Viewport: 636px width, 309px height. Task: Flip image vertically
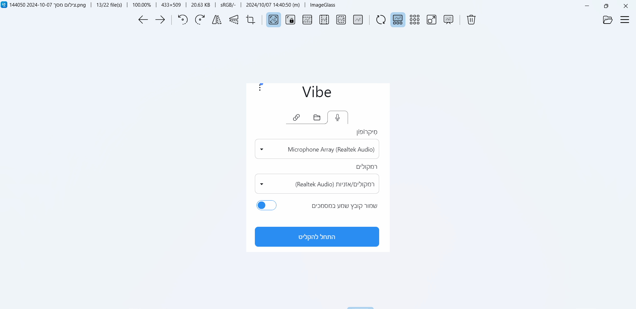tap(234, 20)
